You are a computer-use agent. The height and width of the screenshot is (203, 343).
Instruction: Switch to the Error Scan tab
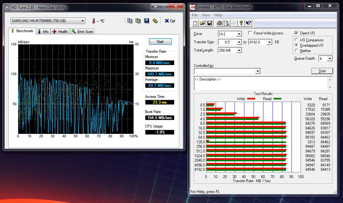click(83, 32)
